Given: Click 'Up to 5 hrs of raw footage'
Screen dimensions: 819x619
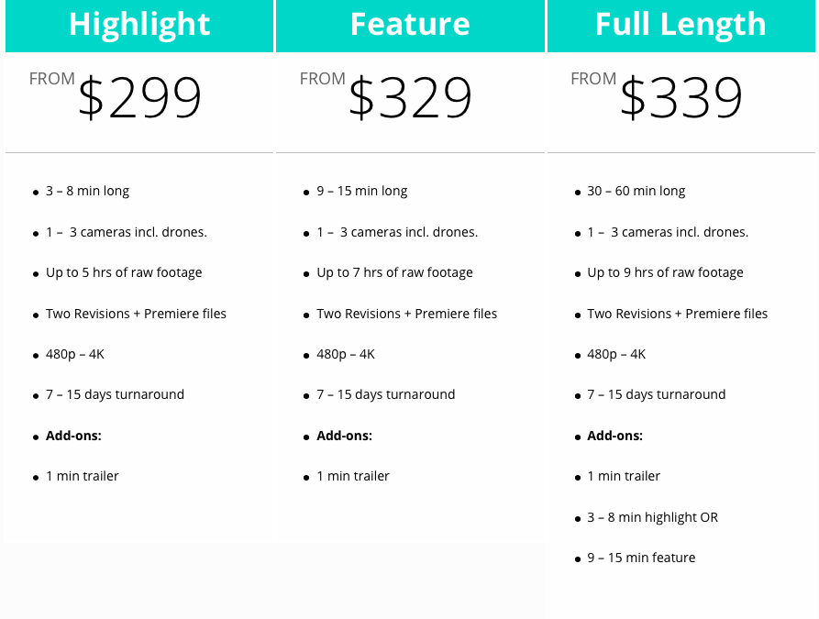Looking at the screenshot, I should coord(124,272).
